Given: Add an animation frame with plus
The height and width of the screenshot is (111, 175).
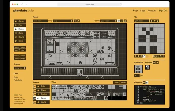Looking at the screenshot, I should pos(154,63).
